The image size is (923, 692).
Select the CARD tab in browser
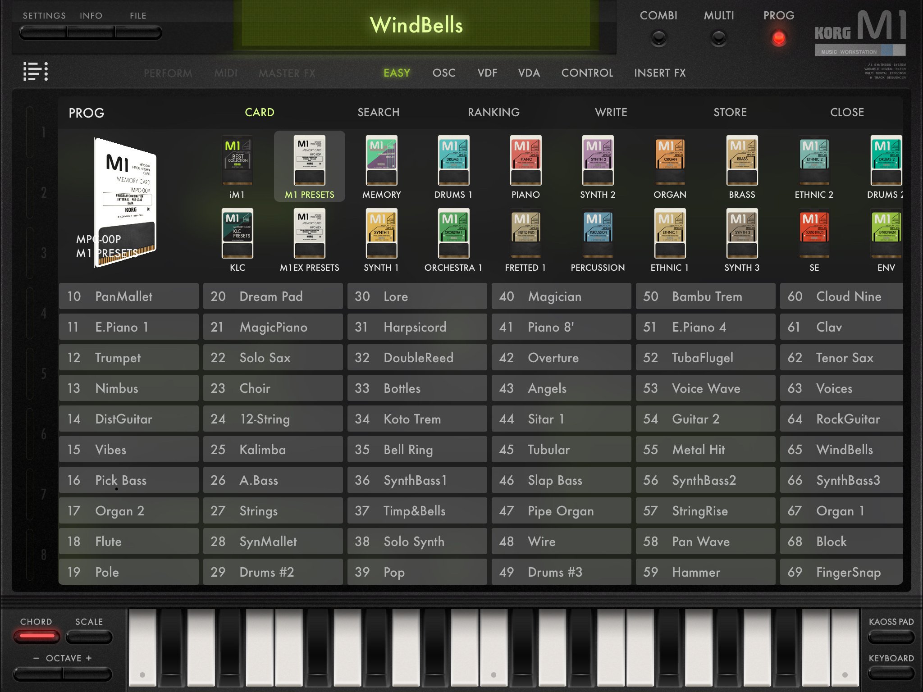click(x=259, y=112)
